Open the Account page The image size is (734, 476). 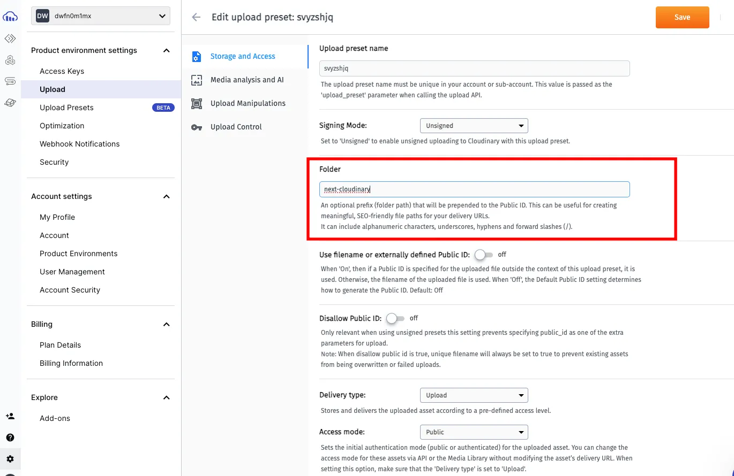click(54, 235)
